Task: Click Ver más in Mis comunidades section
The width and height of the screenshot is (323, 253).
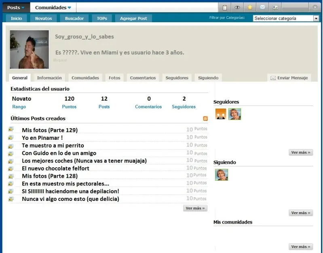Action: tap(301, 247)
